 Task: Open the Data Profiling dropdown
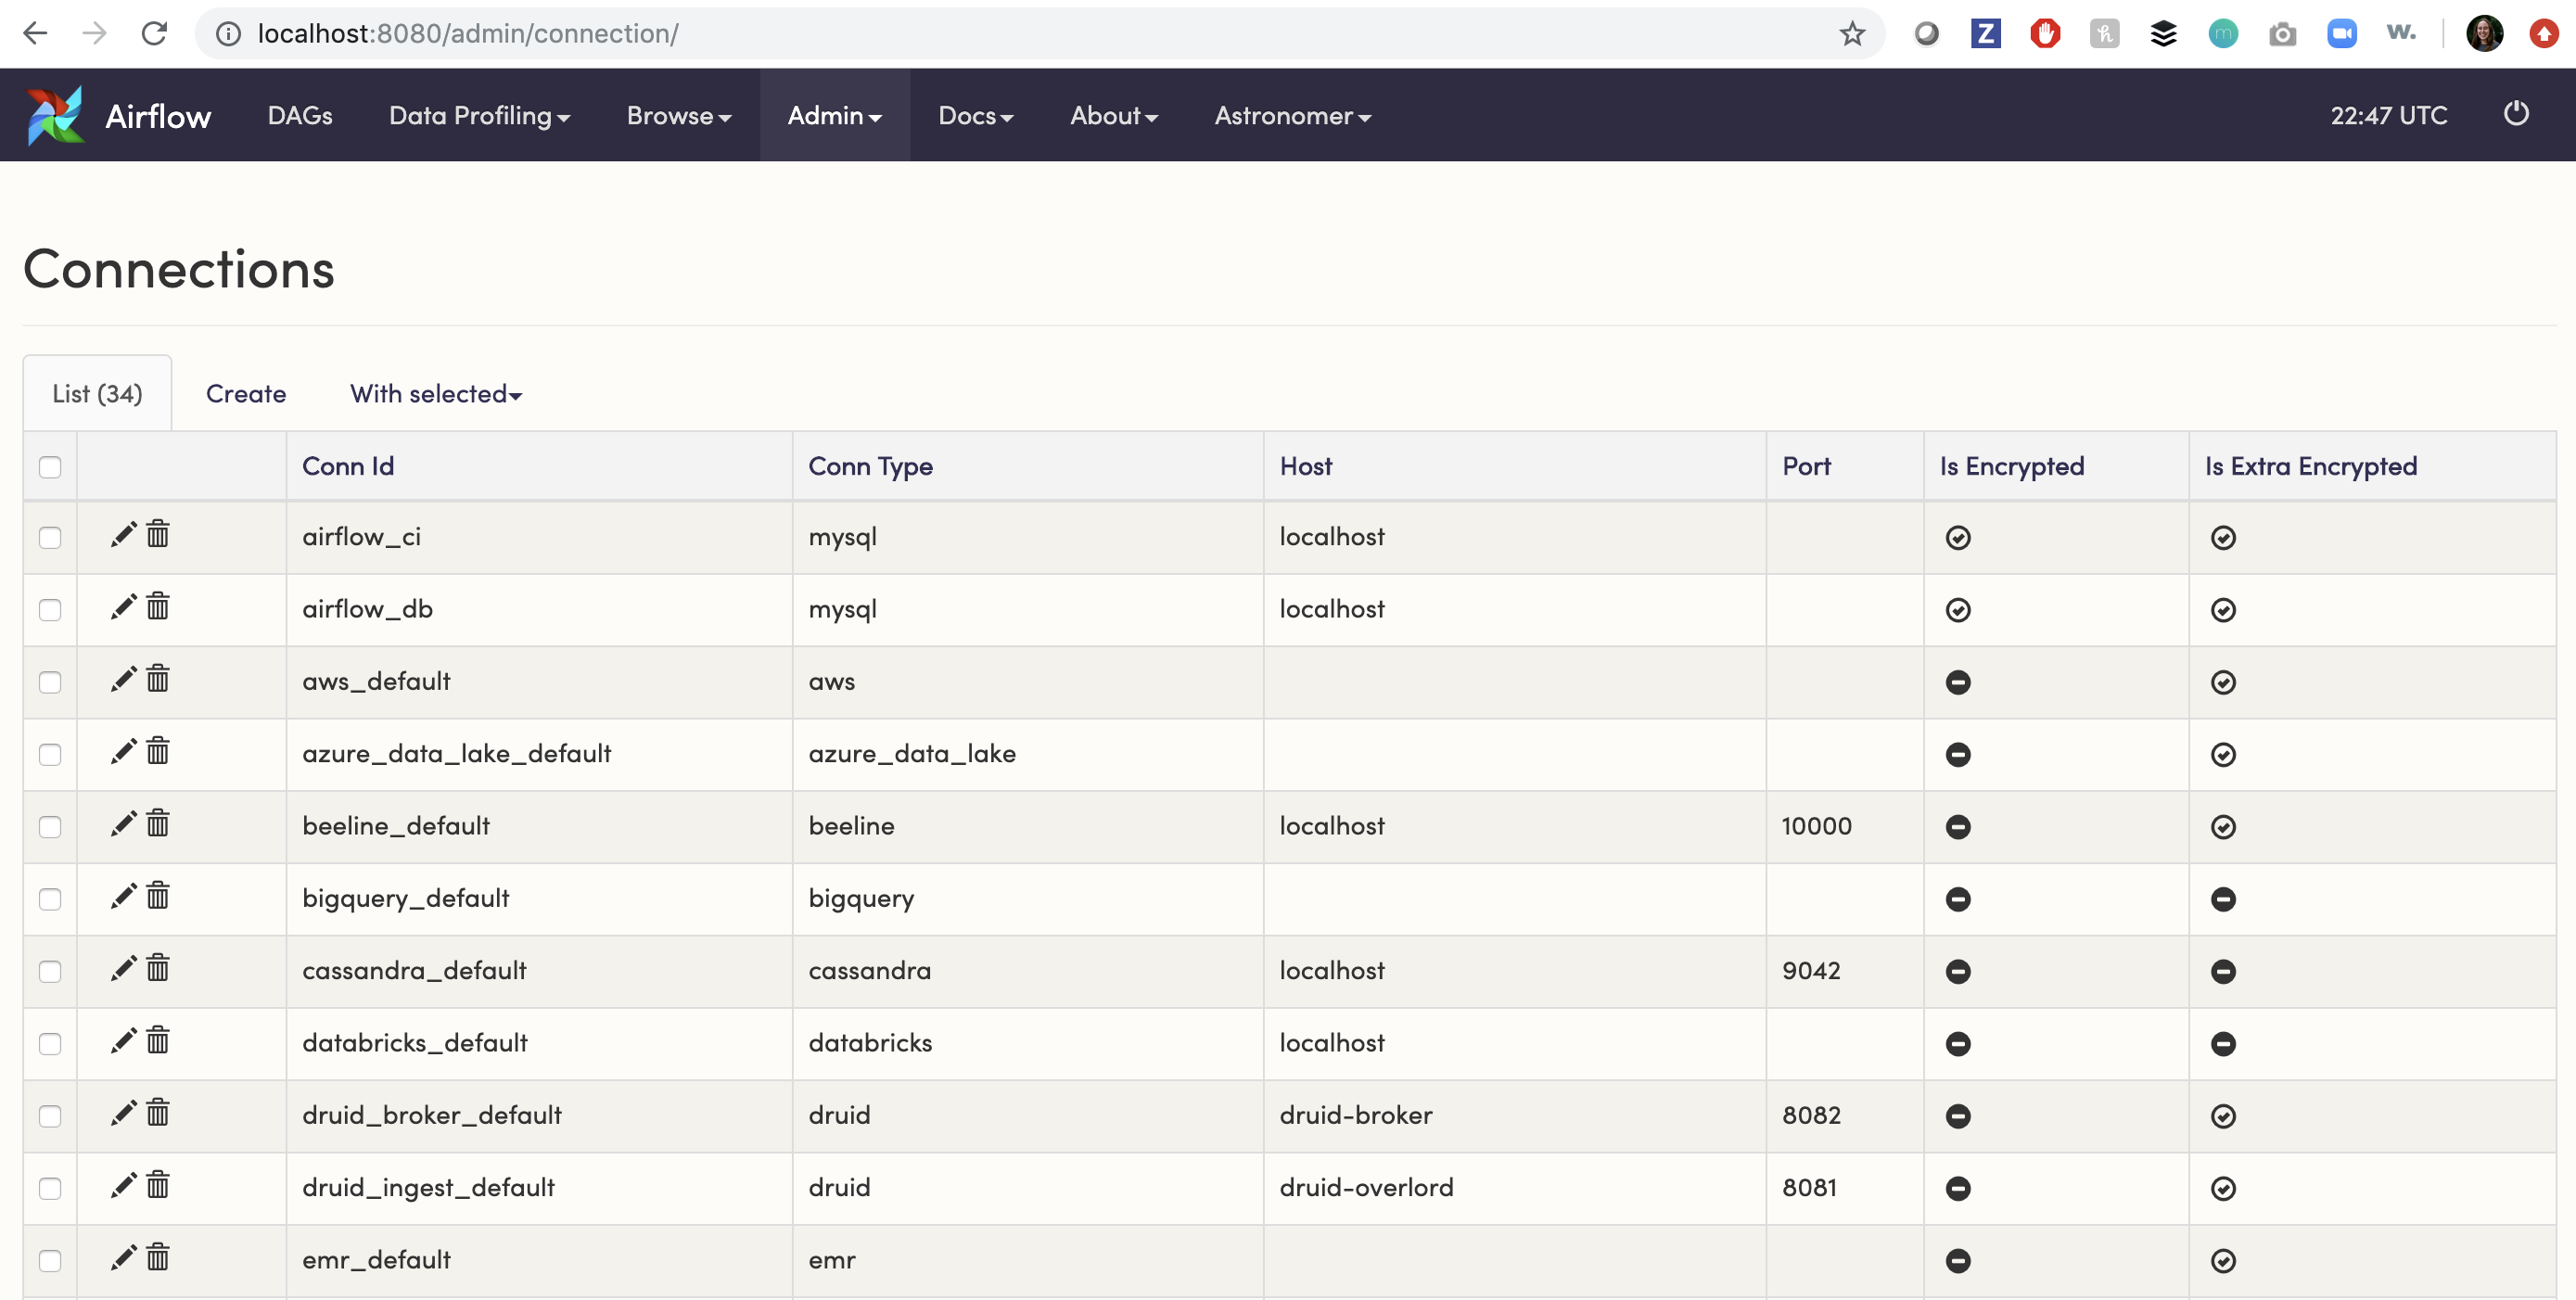pyautogui.click(x=479, y=116)
